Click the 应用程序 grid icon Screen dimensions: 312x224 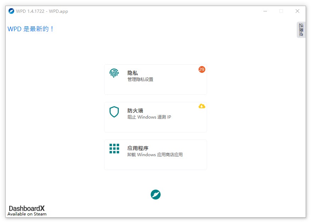(114, 149)
